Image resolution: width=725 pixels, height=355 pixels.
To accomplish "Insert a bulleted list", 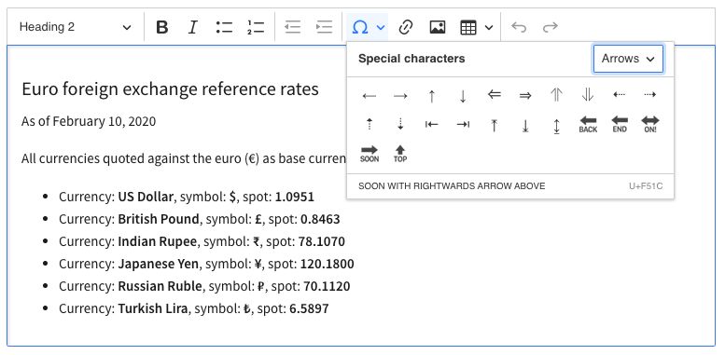I will coord(224,27).
